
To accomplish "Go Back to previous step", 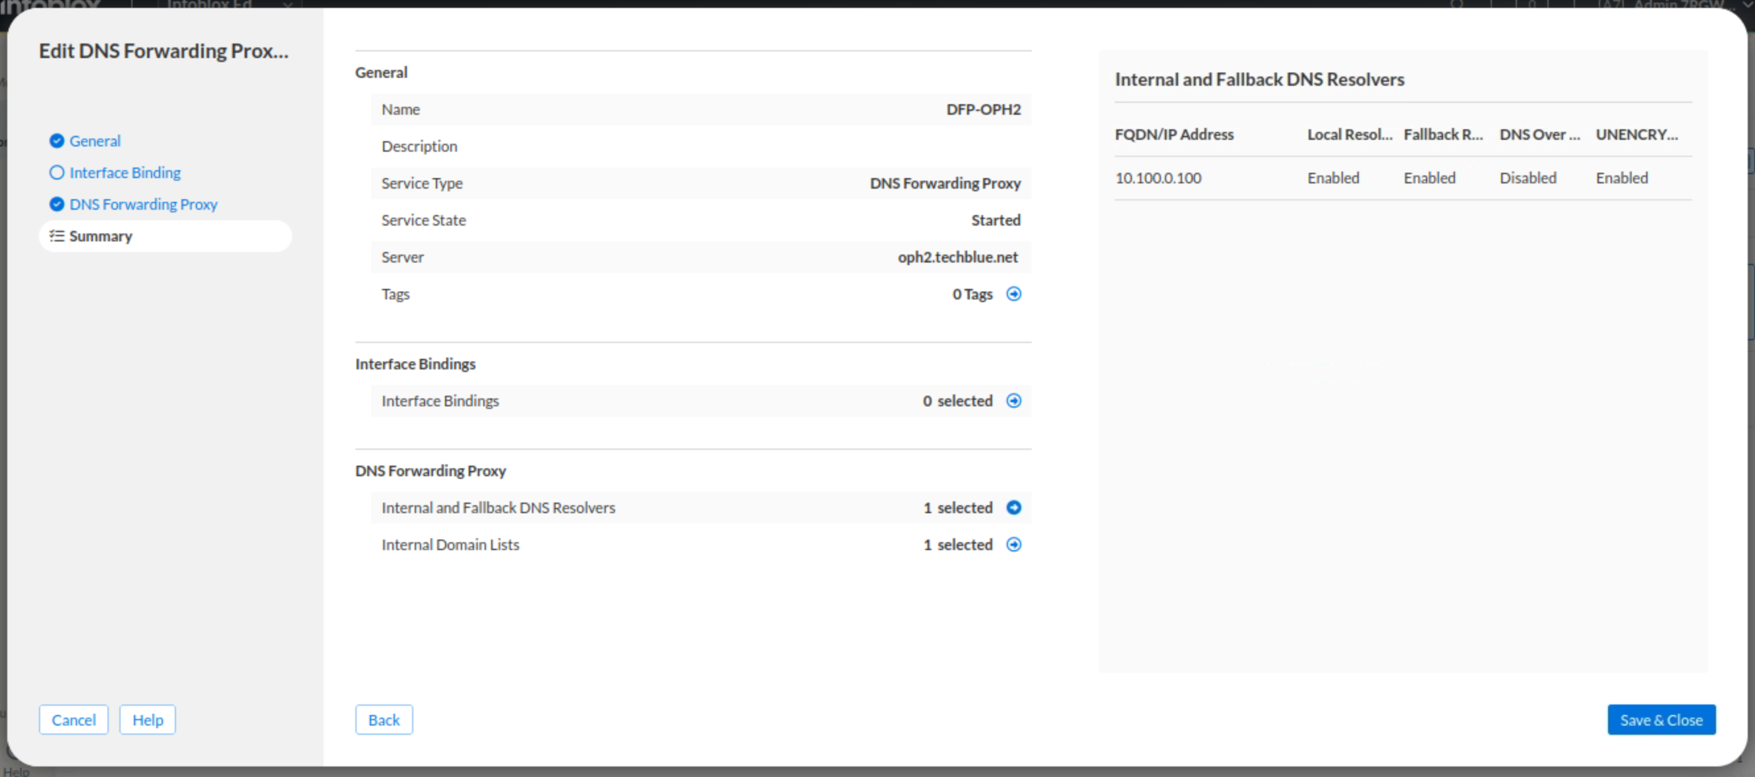I will [x=384, y=720].
